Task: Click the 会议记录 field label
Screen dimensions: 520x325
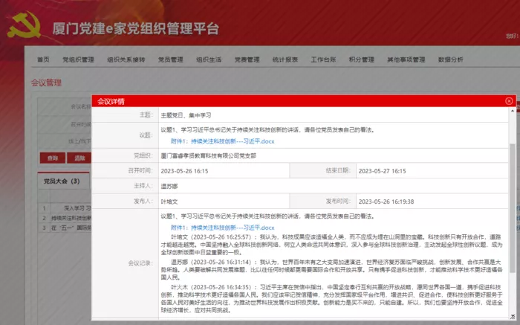Action: pyautogui.click(x=140, y=263)
